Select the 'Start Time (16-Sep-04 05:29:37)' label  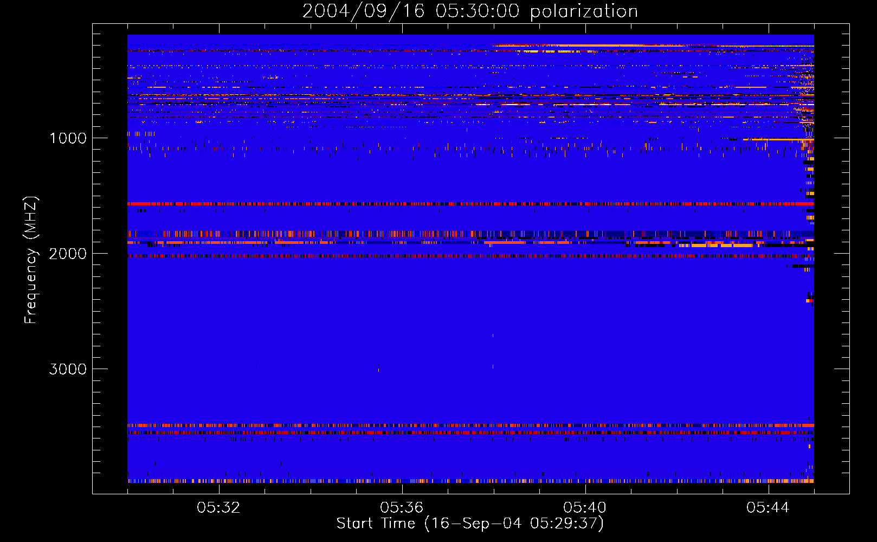tap(470, 524)
